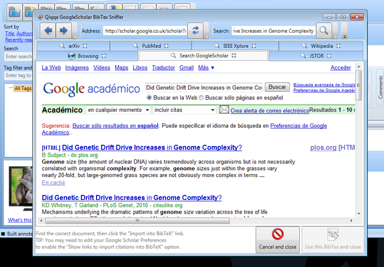
Task: Switch to the arXiv tab
Action: coord(73,46)
